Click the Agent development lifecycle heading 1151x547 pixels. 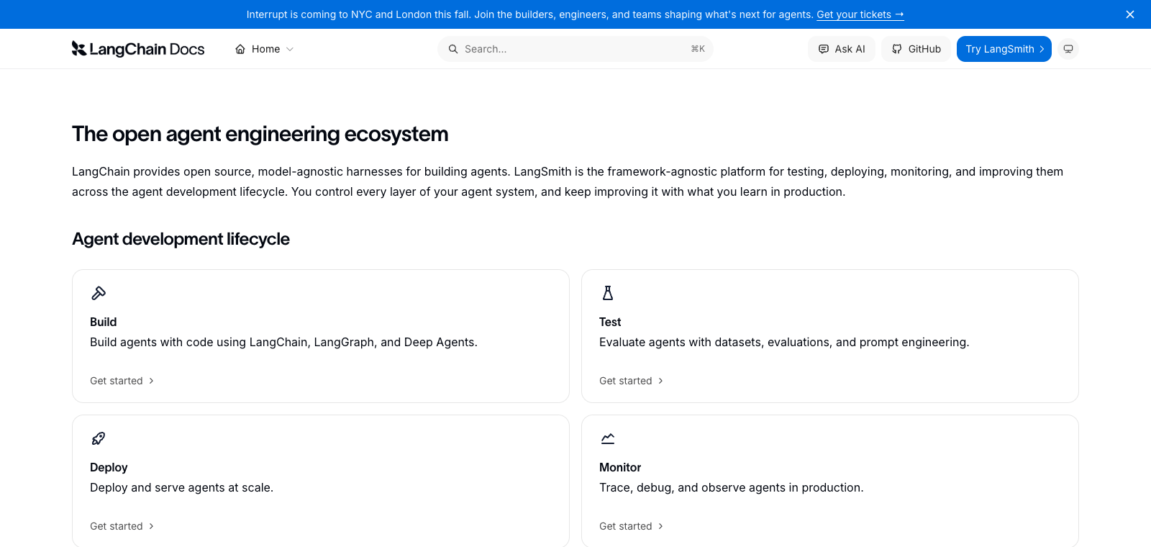181,239
